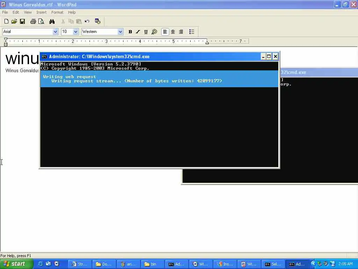Viewport: 358px width, 269px height.
Task: Click the New document icon in WordPad
Action: coord(6,21)
